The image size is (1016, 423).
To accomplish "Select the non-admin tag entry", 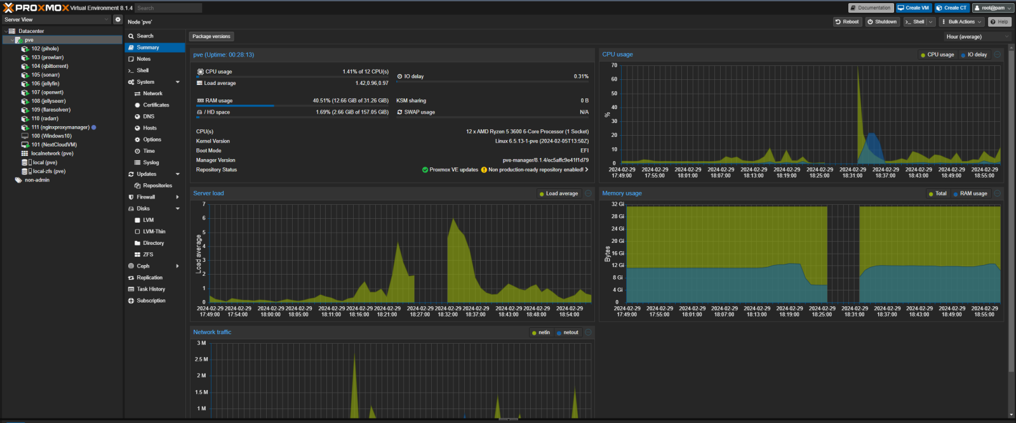I will coord(37,180).
